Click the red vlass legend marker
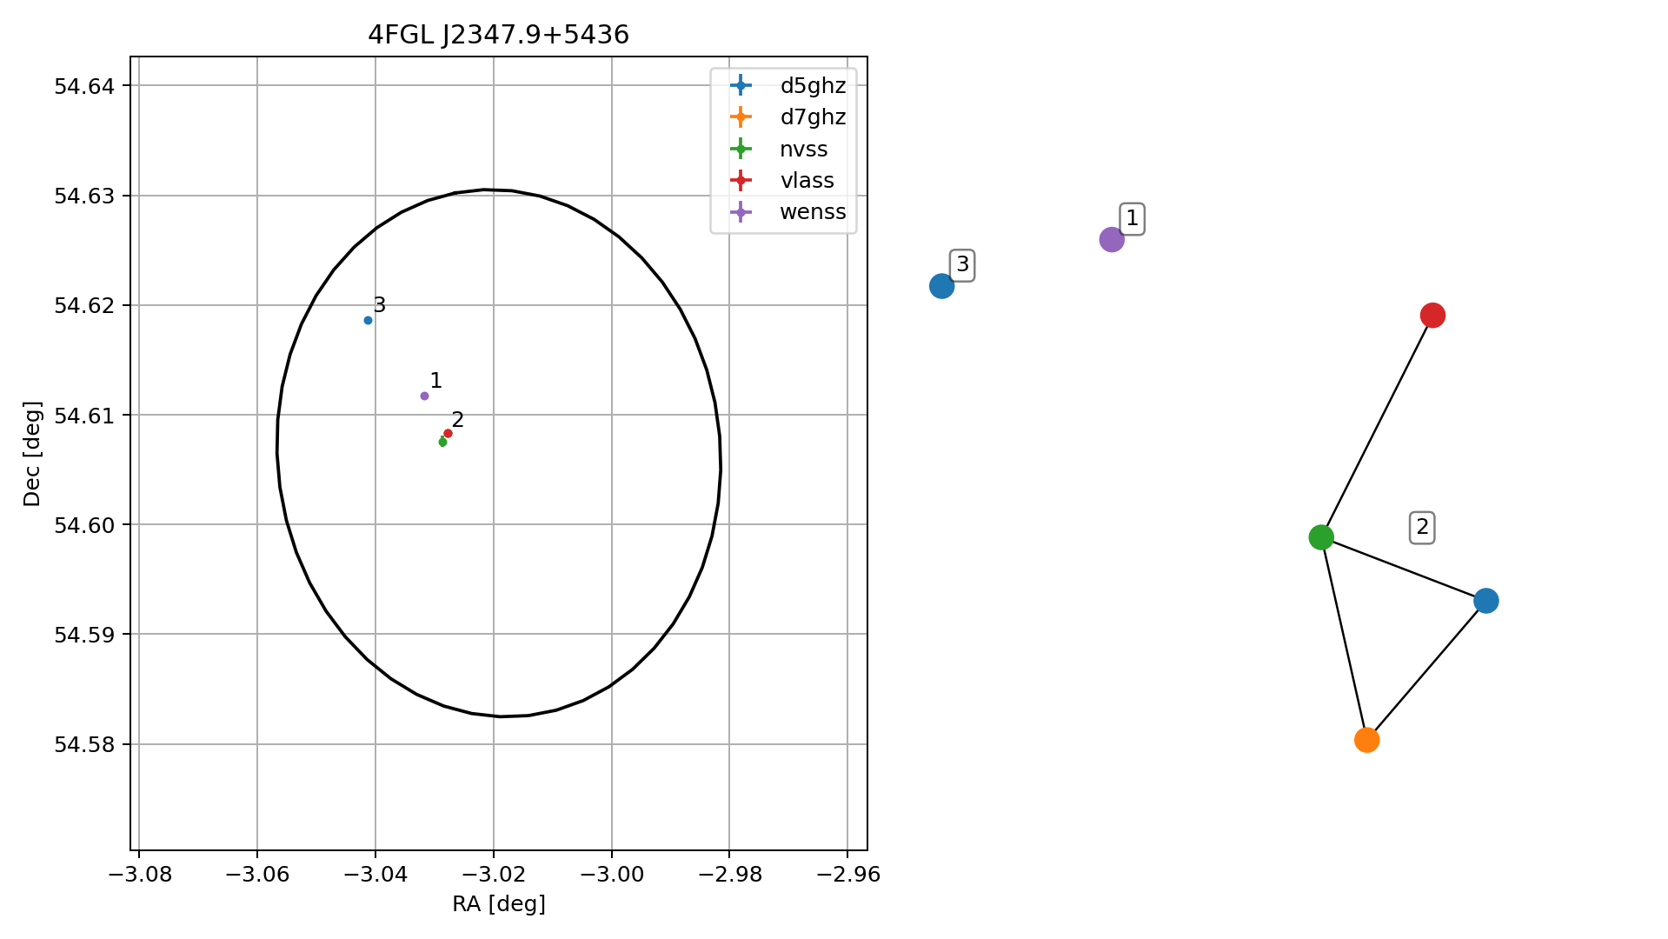 click(x=741, y=180)
